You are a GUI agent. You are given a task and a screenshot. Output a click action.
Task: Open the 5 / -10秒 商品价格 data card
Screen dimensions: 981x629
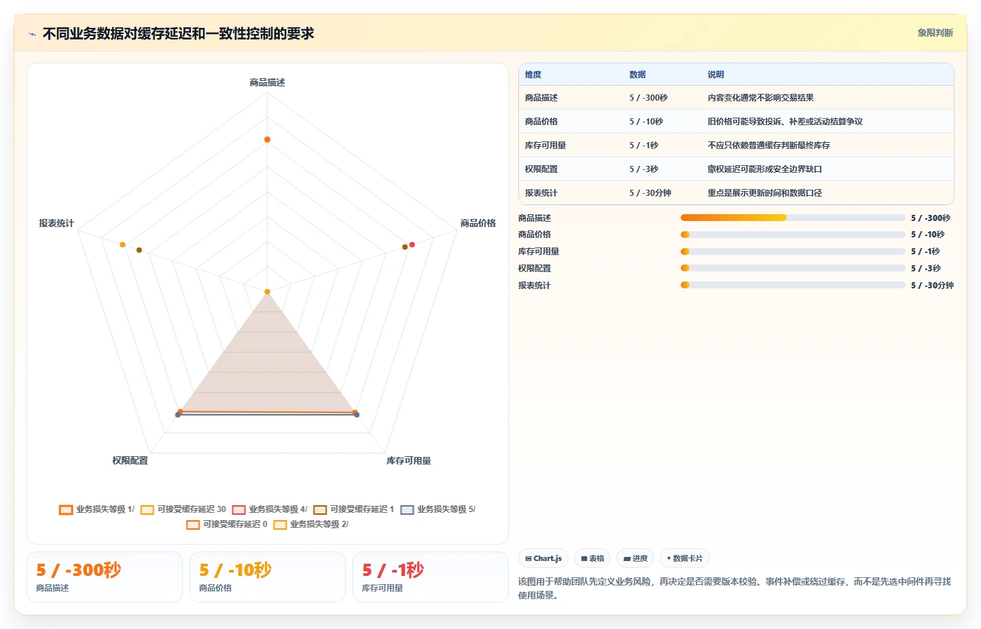(x=268, y=577)
